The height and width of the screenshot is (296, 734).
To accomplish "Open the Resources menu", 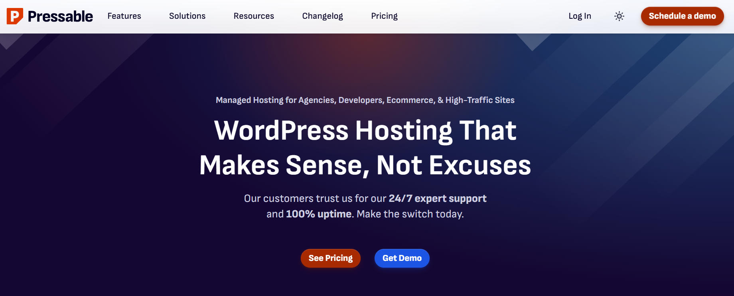I will (254, 16).
